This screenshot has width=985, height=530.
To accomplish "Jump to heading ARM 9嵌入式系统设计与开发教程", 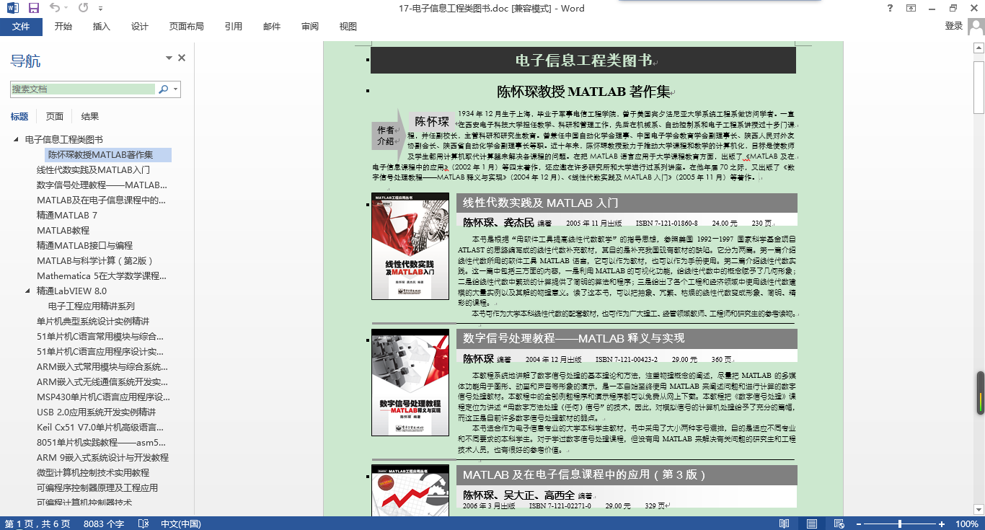I will point(102,457).
